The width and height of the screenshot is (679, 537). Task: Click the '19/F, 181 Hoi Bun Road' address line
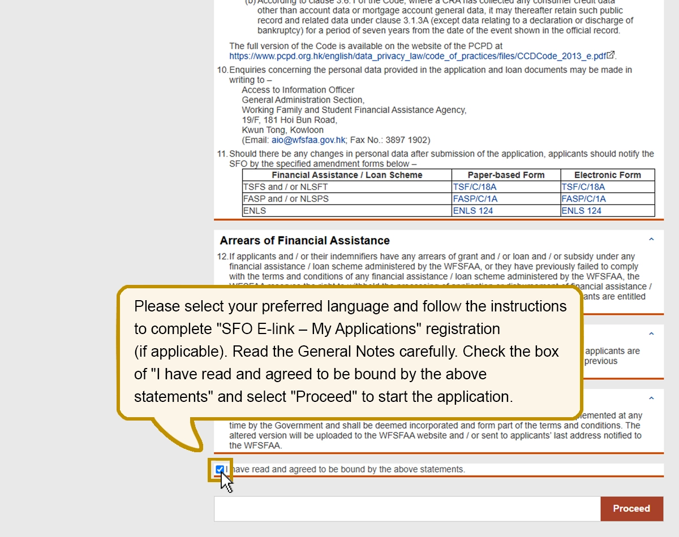tap(289, 120)
